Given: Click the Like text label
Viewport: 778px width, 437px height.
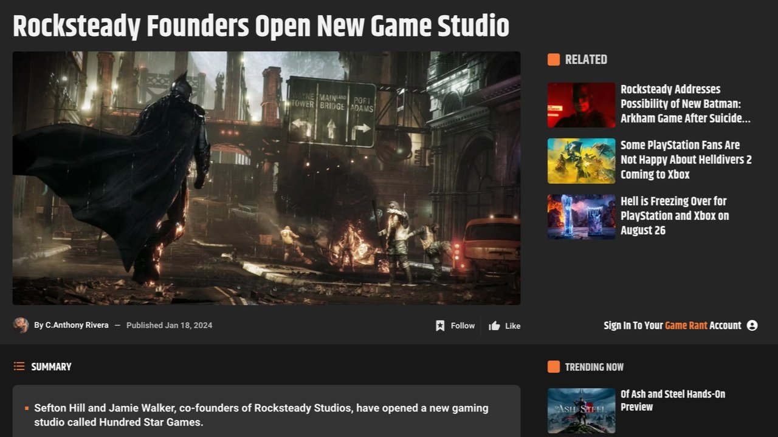Looking at the screenshot, I should tap(512, 326).
